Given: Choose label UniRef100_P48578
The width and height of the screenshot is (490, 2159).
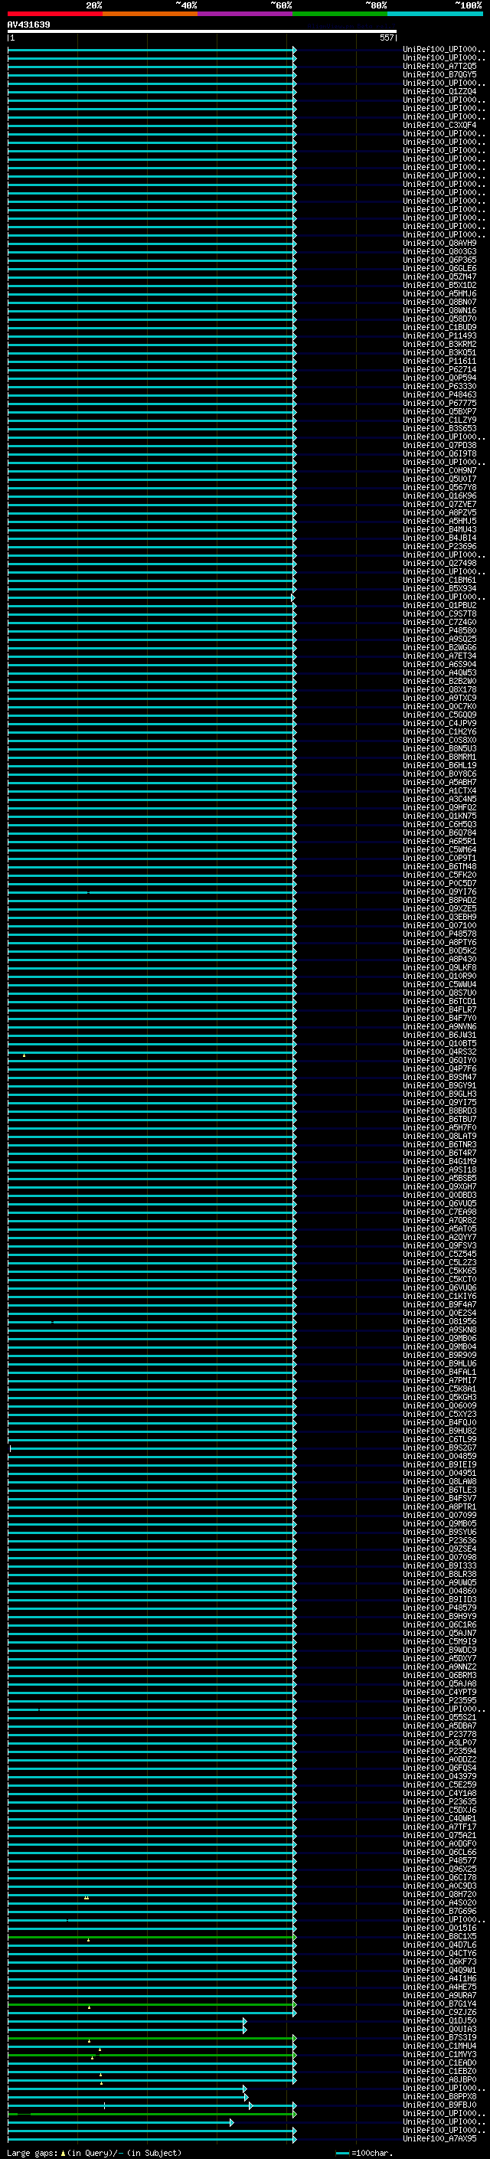Looking at the screenshot, I should pos(439,934).
